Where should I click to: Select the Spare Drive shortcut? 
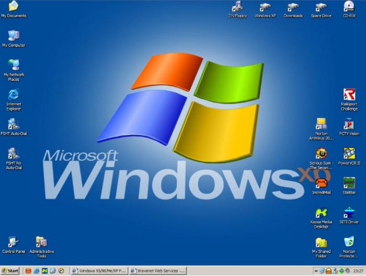pos(321,9)
